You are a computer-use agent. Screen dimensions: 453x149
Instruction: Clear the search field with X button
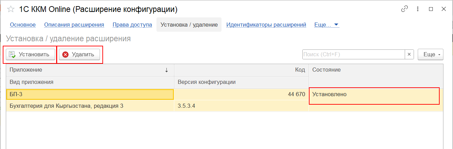pyautogui.click(x=410, y=55)
